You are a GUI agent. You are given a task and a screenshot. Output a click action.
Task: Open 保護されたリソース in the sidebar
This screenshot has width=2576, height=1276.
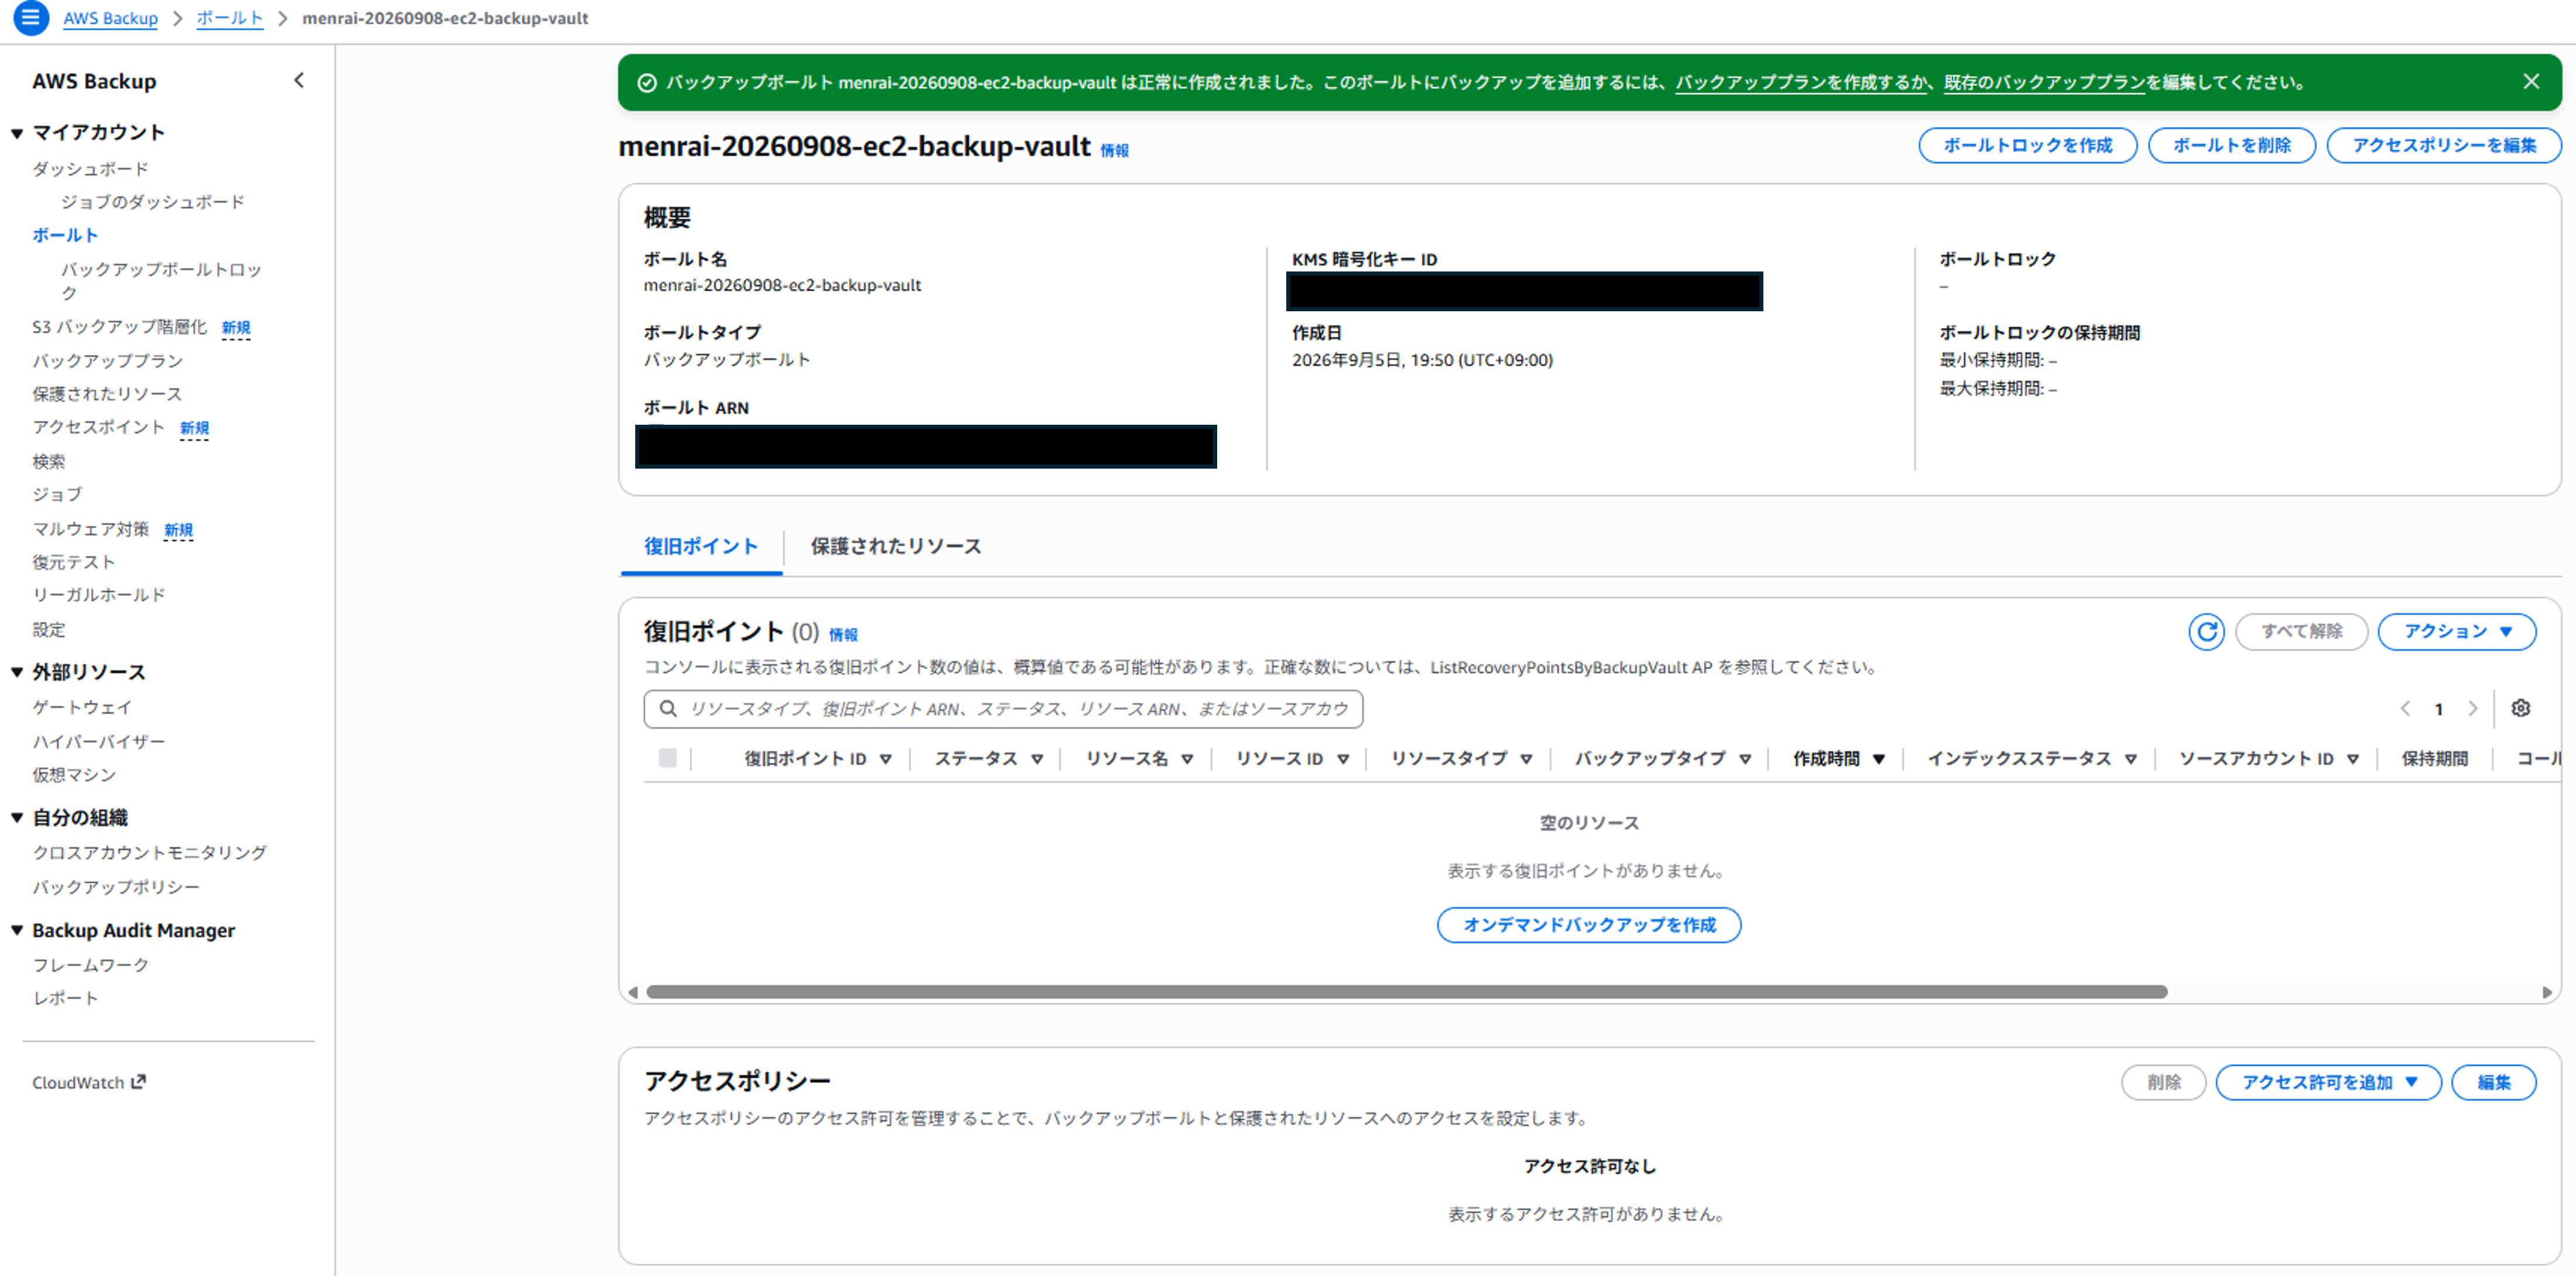(107, 394)
